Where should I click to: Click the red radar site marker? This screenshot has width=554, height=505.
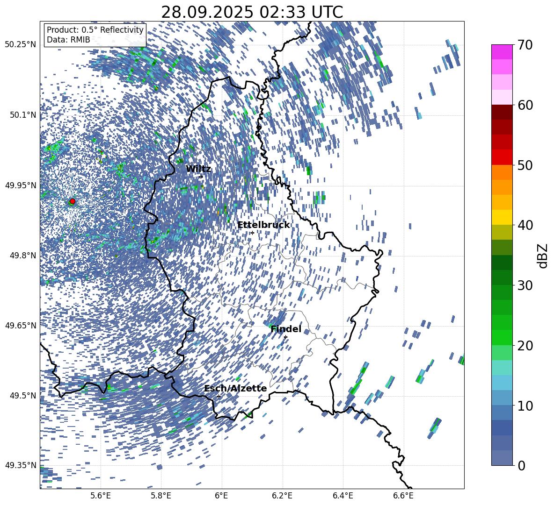73,201
